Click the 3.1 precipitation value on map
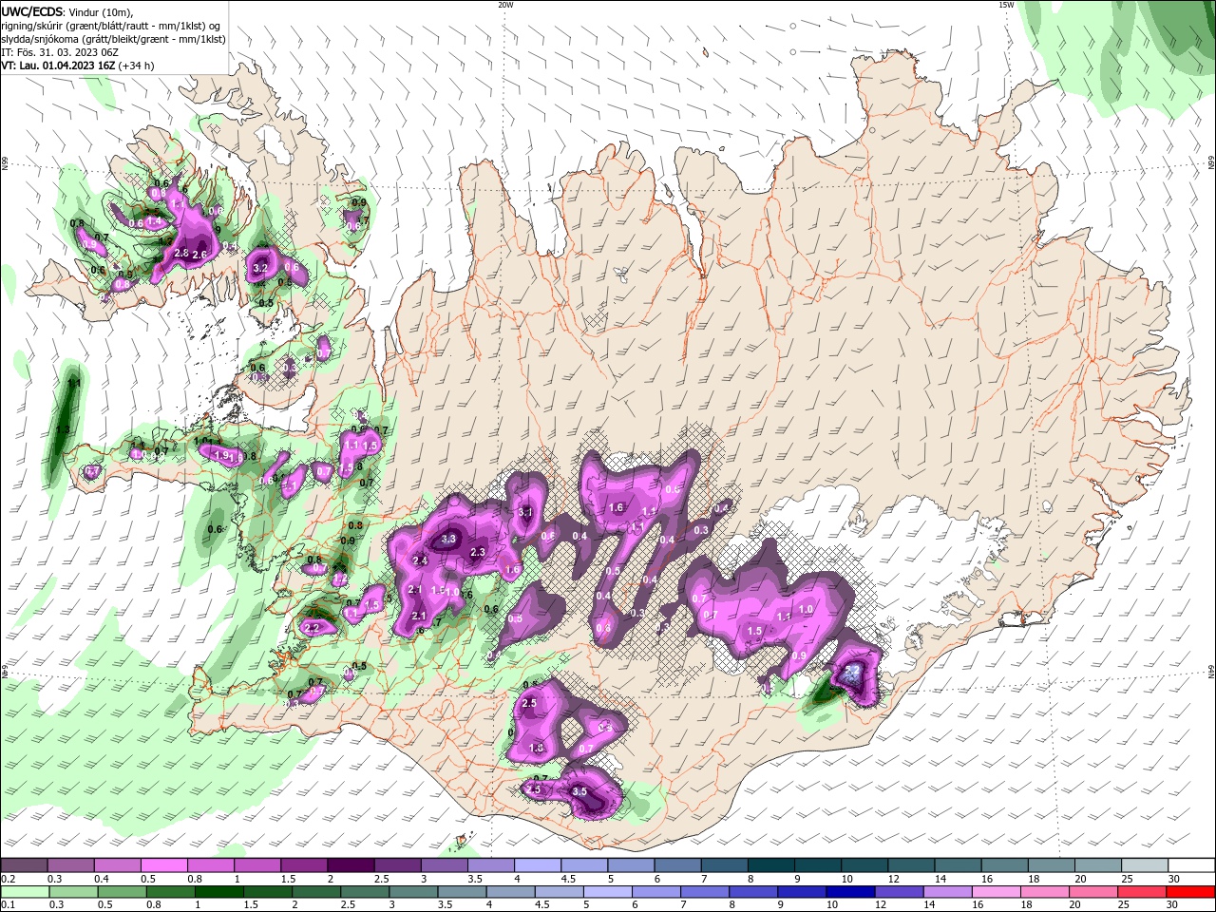This screenshot has height=912, width=1216. 525,512
